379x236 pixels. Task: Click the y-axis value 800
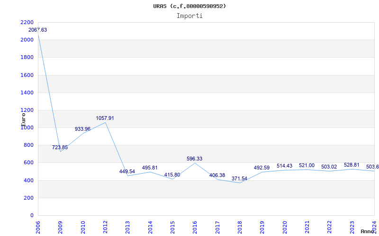(x=28, y=145)
